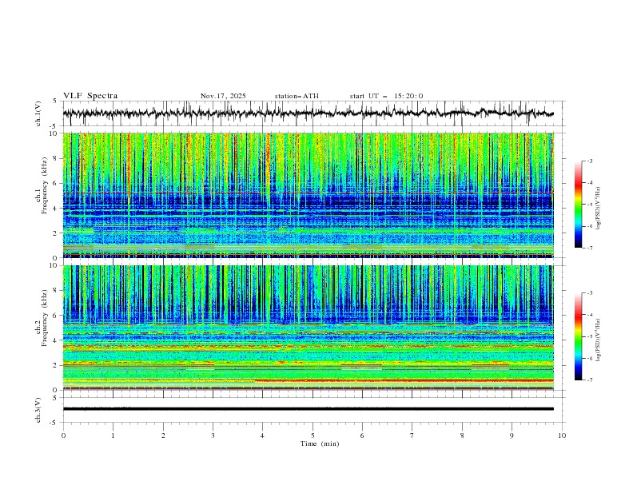Screen dimensions: 633x489
Task: Select the "2" kHz tick on ch.1 frequency axis
Action: [x=56, y=233]
